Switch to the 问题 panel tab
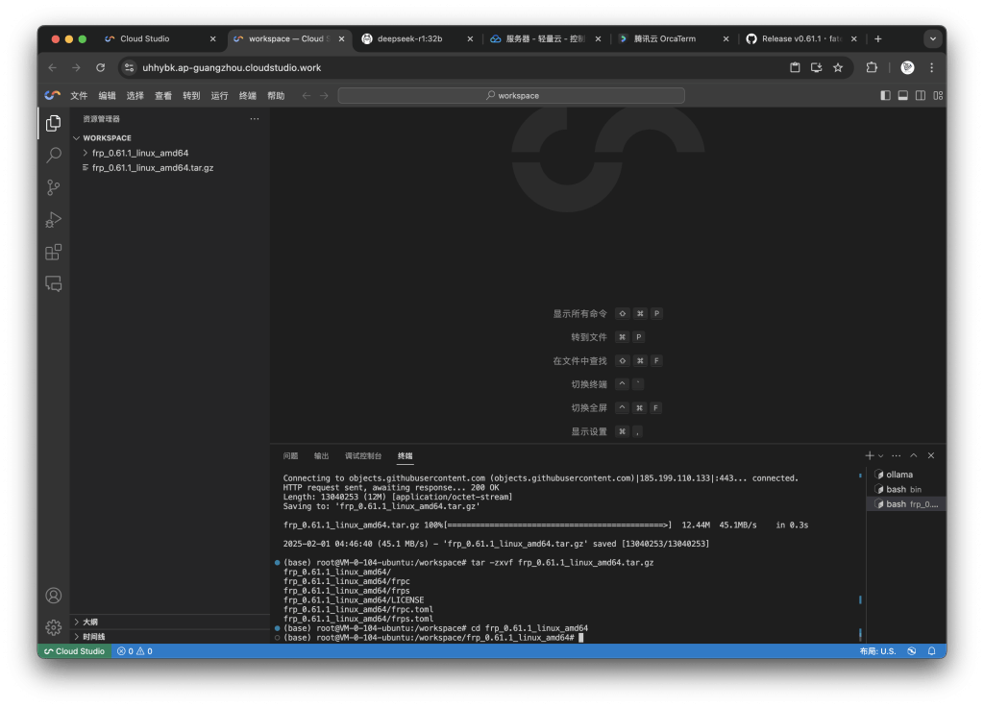This screenshot has width=984, height=708. [290, 456]
